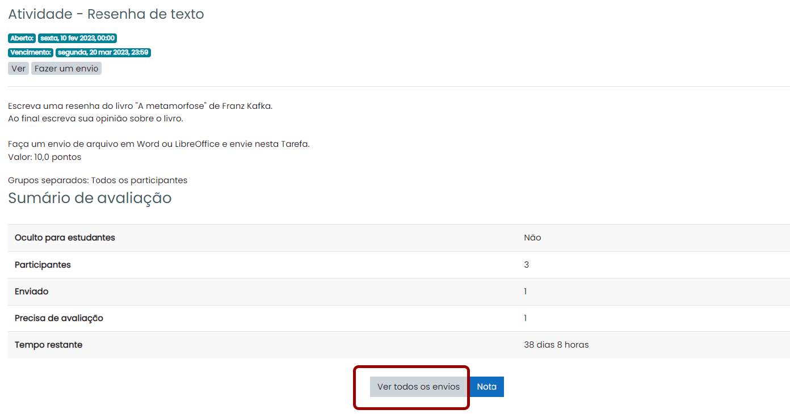
Task: Select the submitted count 1
Action: [525, 291]
